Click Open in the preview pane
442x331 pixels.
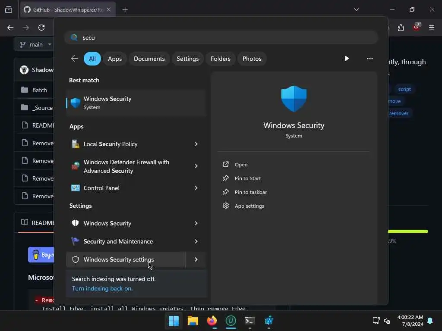click(241, 165)
